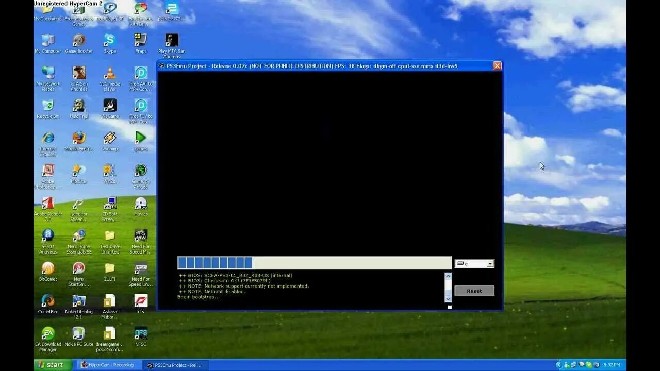Click the log scrollbar down arrow
The image size is (660, 371).
(448, 299)
